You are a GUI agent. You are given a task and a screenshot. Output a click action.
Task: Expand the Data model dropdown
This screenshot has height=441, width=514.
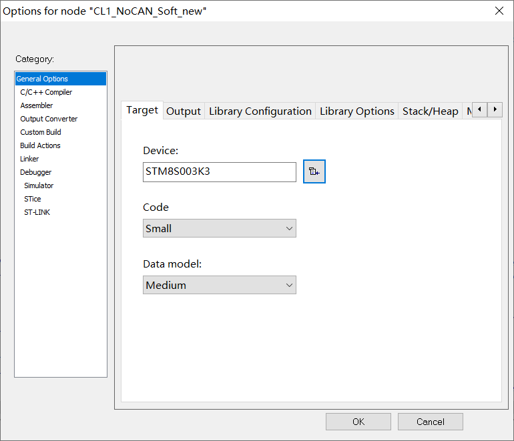click(x=219, y=285)
